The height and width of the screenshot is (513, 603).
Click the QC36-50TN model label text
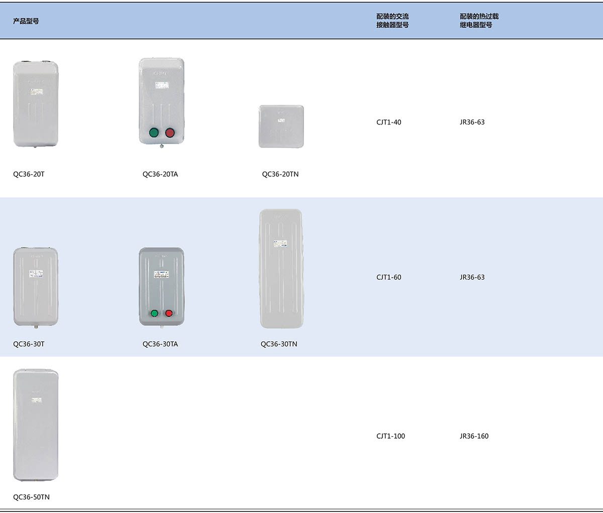[x=31, y=497]
